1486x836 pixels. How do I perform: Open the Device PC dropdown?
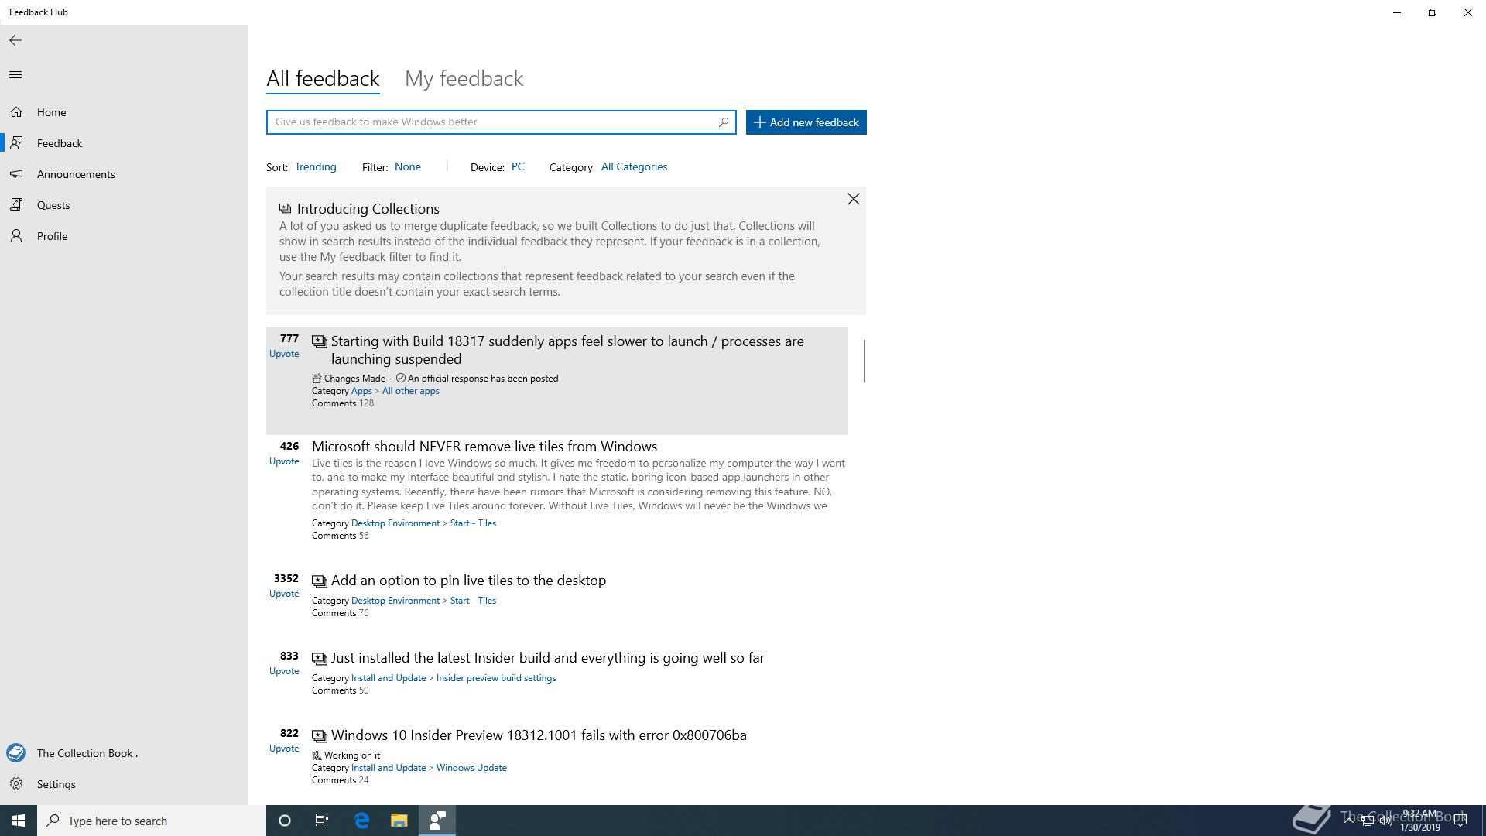coord(518,167)
